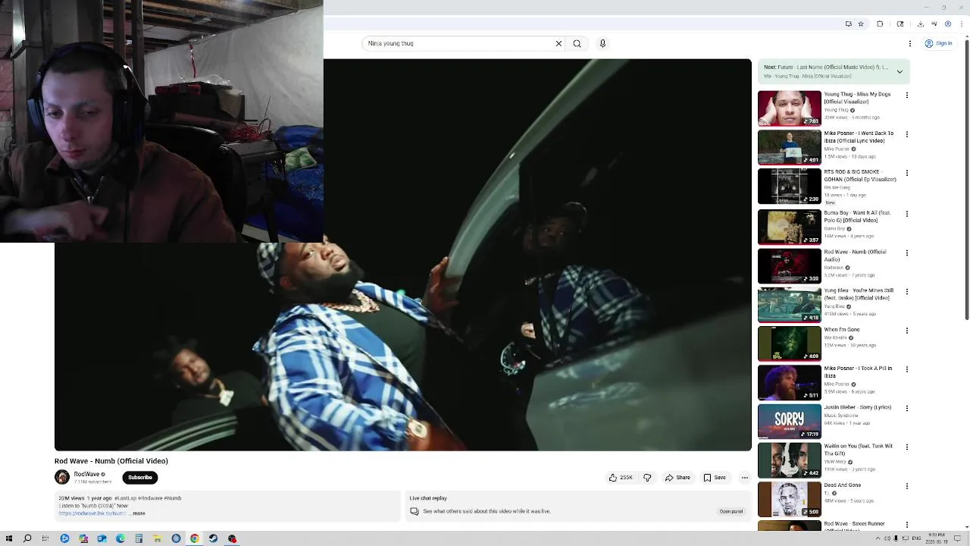Open the rodwave.lnk.to link in the description

click(x=92, y=513)
